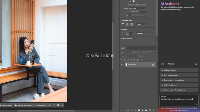Select the Background layer name
This screenshot has width=200, height=112.
click(132, 65)
